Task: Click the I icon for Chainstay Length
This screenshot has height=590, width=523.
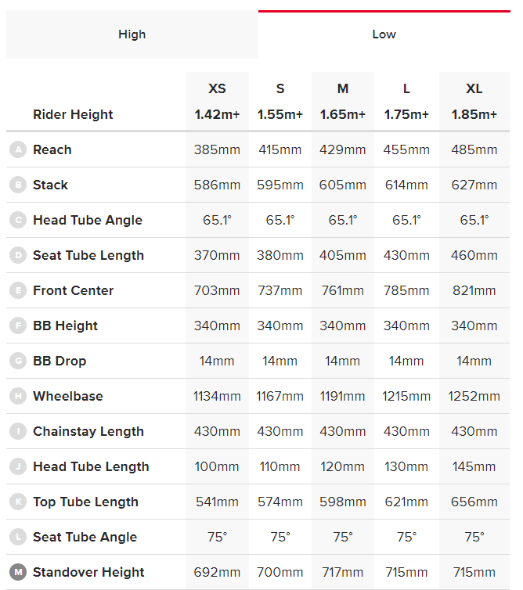Action: [17, 431]
